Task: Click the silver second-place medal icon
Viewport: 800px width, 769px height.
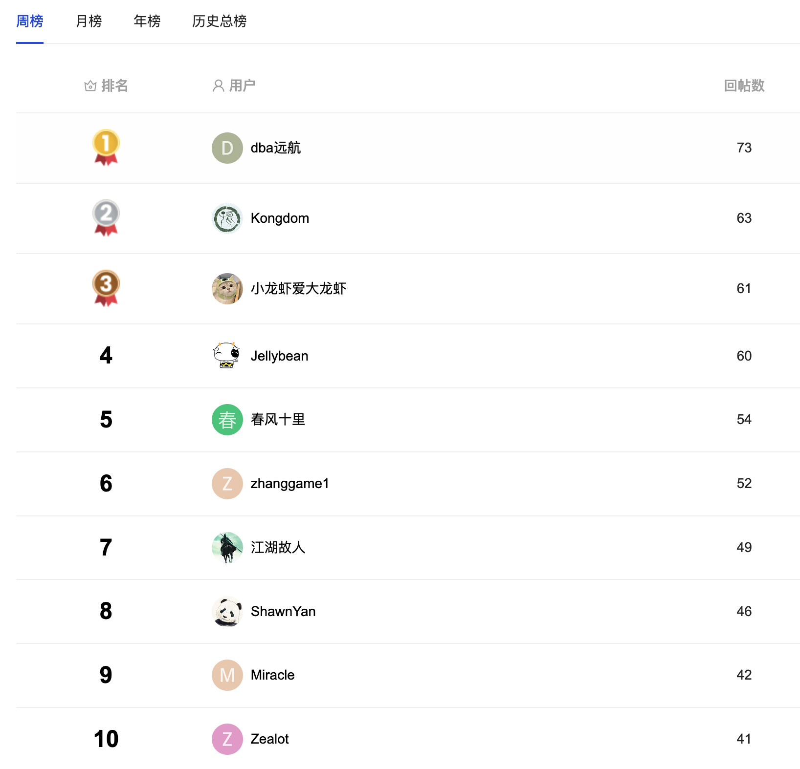Action: pos(106,217)
